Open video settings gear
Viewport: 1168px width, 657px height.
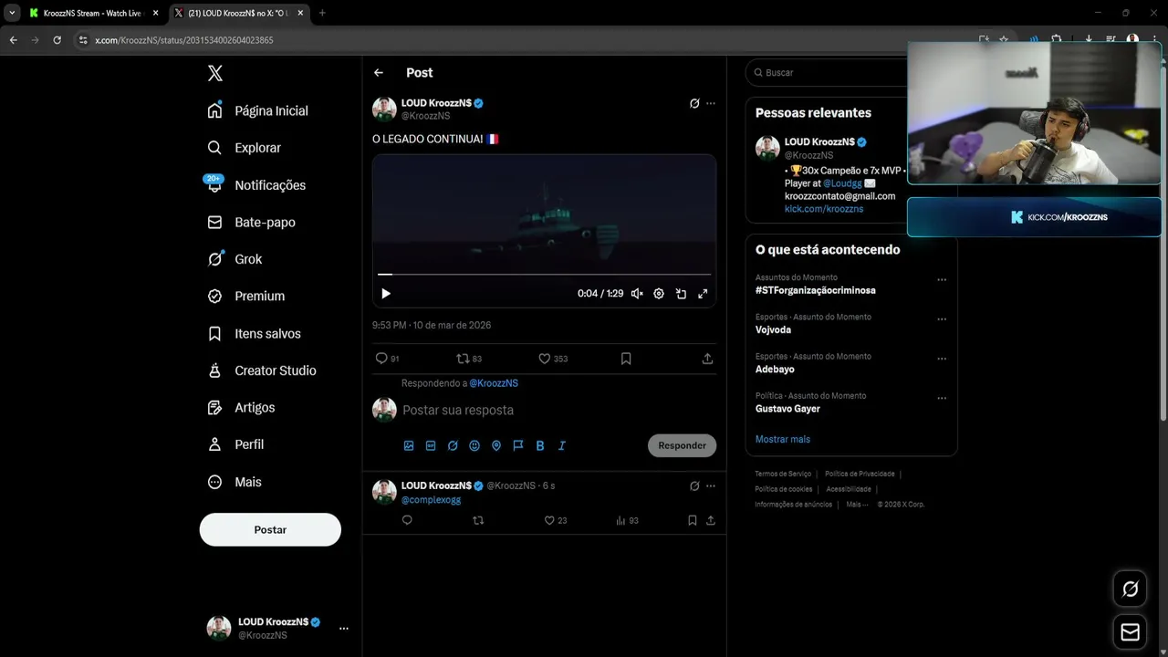tap(659, 294)
